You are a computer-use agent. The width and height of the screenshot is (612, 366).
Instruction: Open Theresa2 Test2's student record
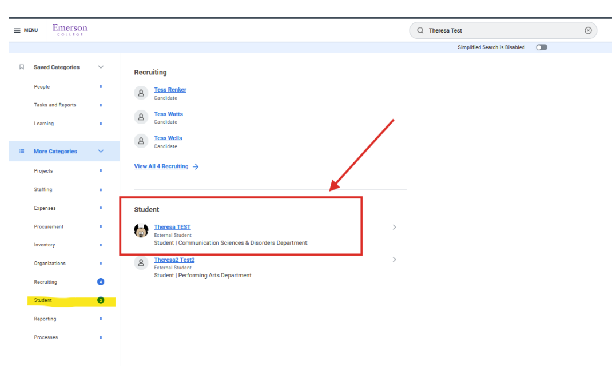[x=174, y=260]
